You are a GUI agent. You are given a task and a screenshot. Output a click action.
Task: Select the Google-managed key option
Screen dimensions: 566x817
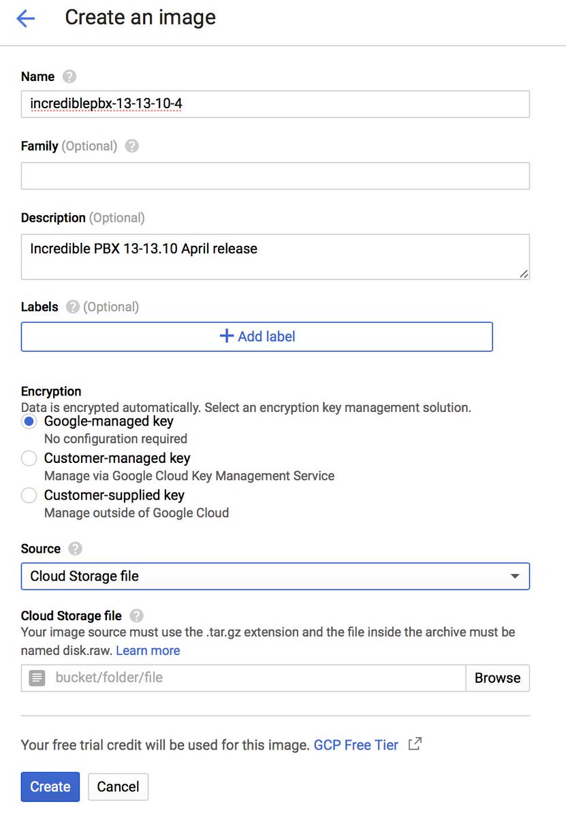29,421
